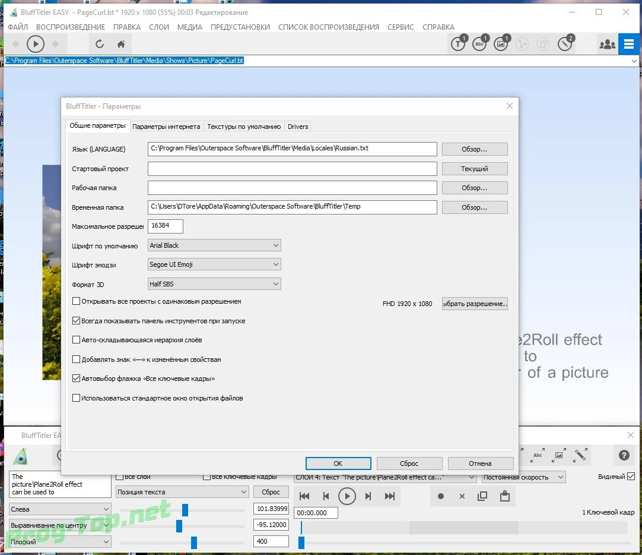Image resolution: width=642 pixels, height=555 pixels.
Task: Toggle the Все ключевые кадры checkbox
Action: (206, 477)
